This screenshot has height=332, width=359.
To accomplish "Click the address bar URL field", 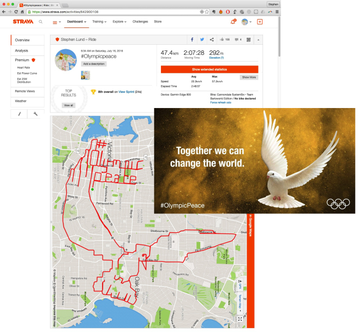I will 118,12.
